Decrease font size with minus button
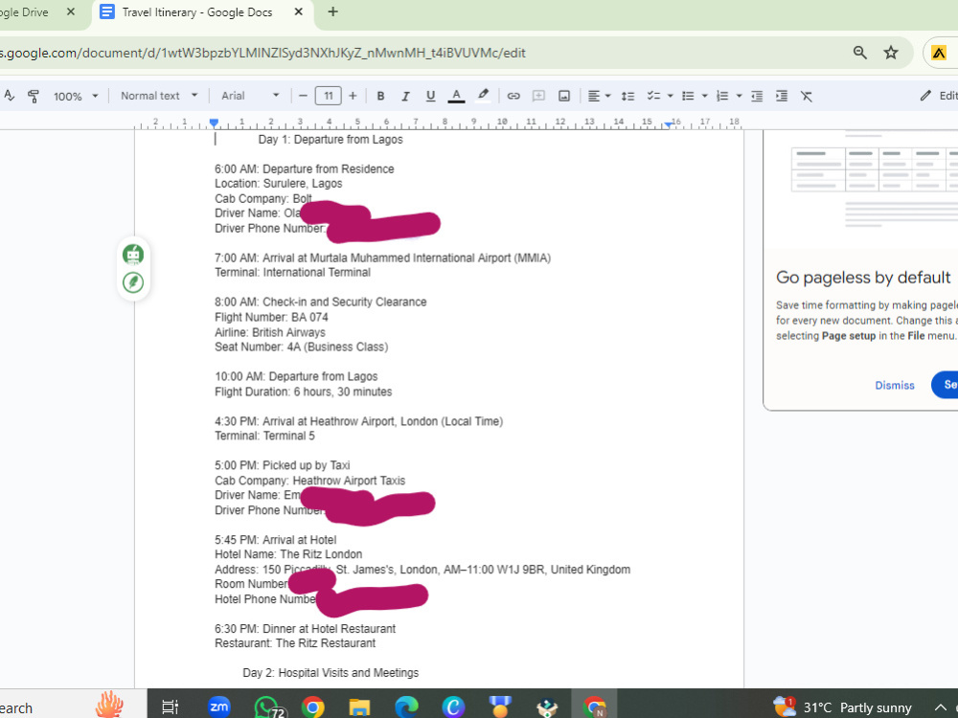Image resolution: width=958 pixels, height=718 pixels. [303, 96]
